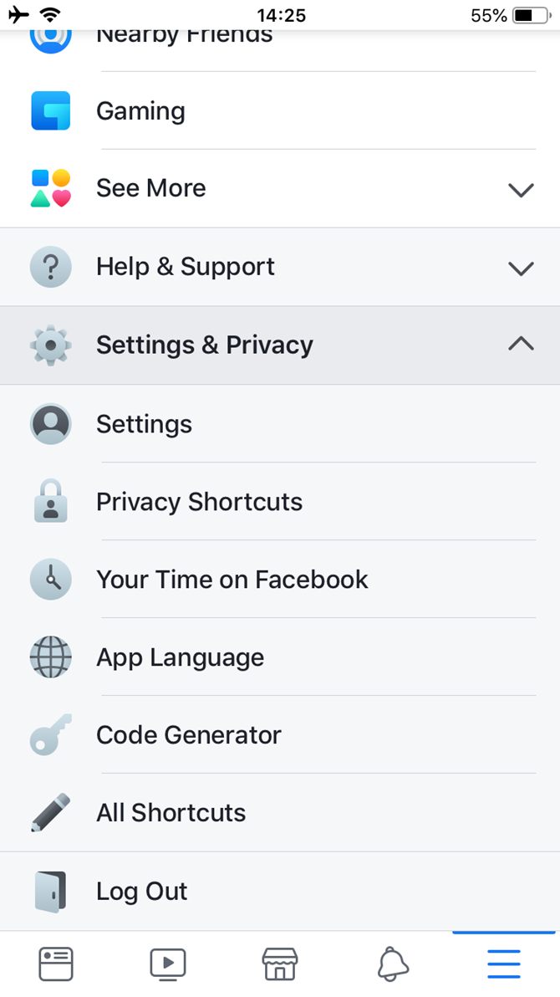The image size is (560, 997).
Task: Open Marketplace from the bottom bar
Action: (280, 963)
